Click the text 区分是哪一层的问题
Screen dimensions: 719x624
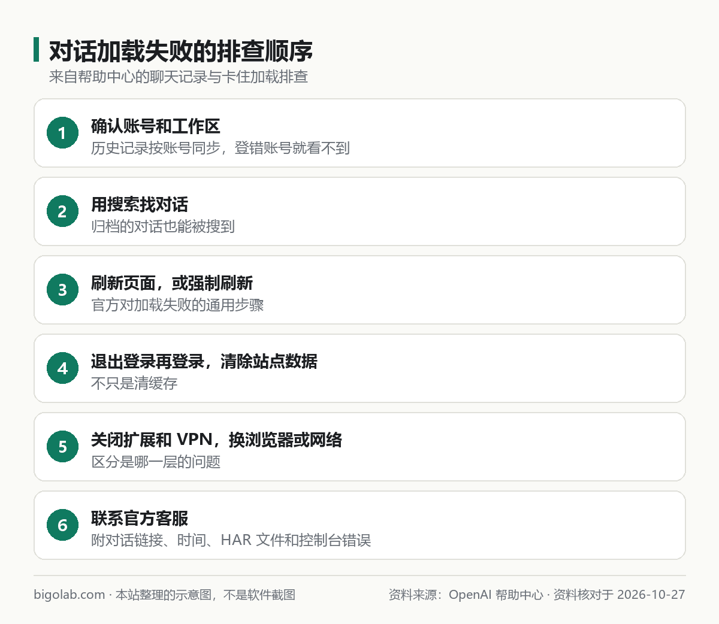click(156, 462)
